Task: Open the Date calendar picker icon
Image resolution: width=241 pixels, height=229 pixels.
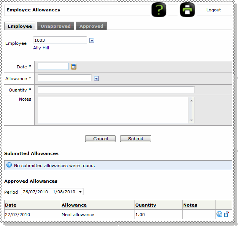Action: tap(74, 66)
